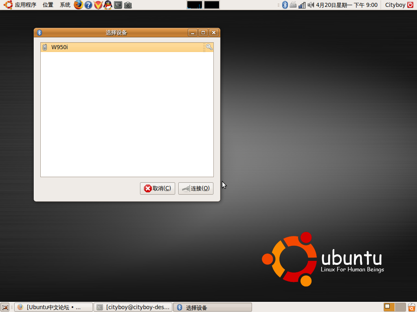417x312 pixels.
Task: Click the 选择设备 taskbar entry
Action: 213,307
